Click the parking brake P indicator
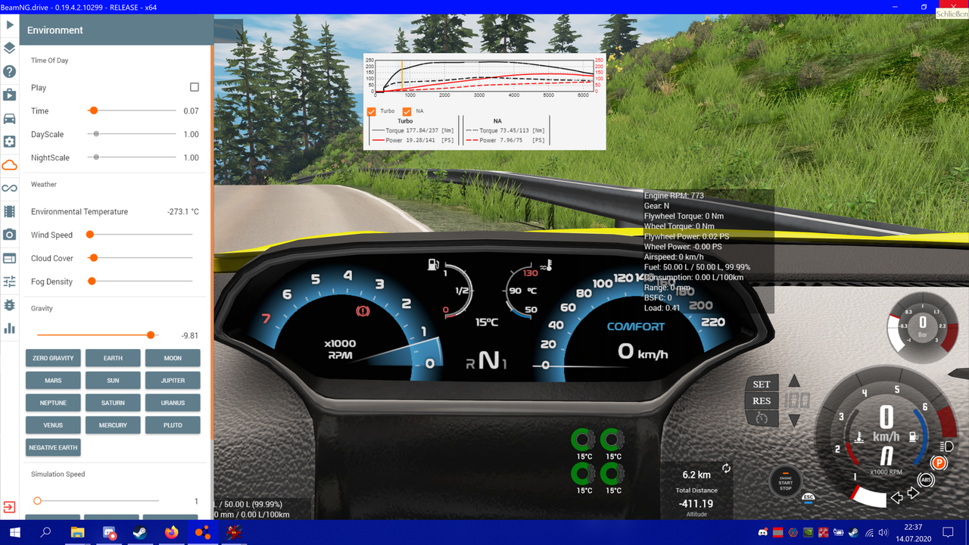The image size is (969, 545). [x=939, y=462]
